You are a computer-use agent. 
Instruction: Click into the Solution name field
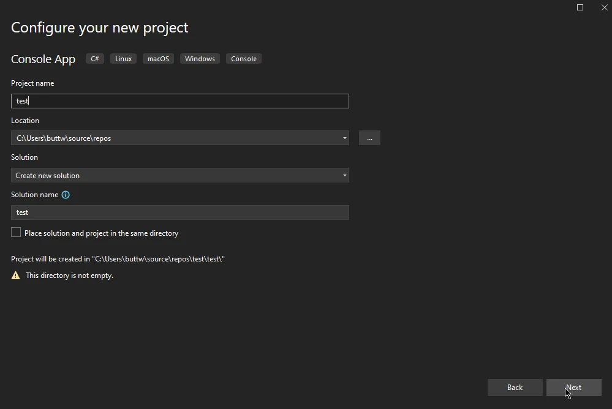pyautogui.click(x=179, y=212)
